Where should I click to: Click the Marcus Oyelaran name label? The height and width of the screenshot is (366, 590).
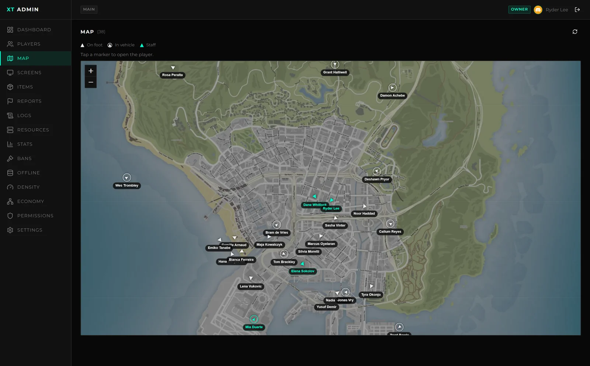point(321,244)
